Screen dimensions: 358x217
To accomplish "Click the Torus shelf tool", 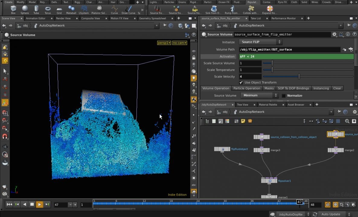I will tap(48, 9).
